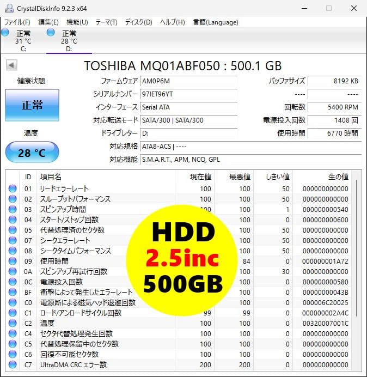This screenshot has height=377, width=367.
Task: Click the status orb for attribute C5
Action: point(13,344)
